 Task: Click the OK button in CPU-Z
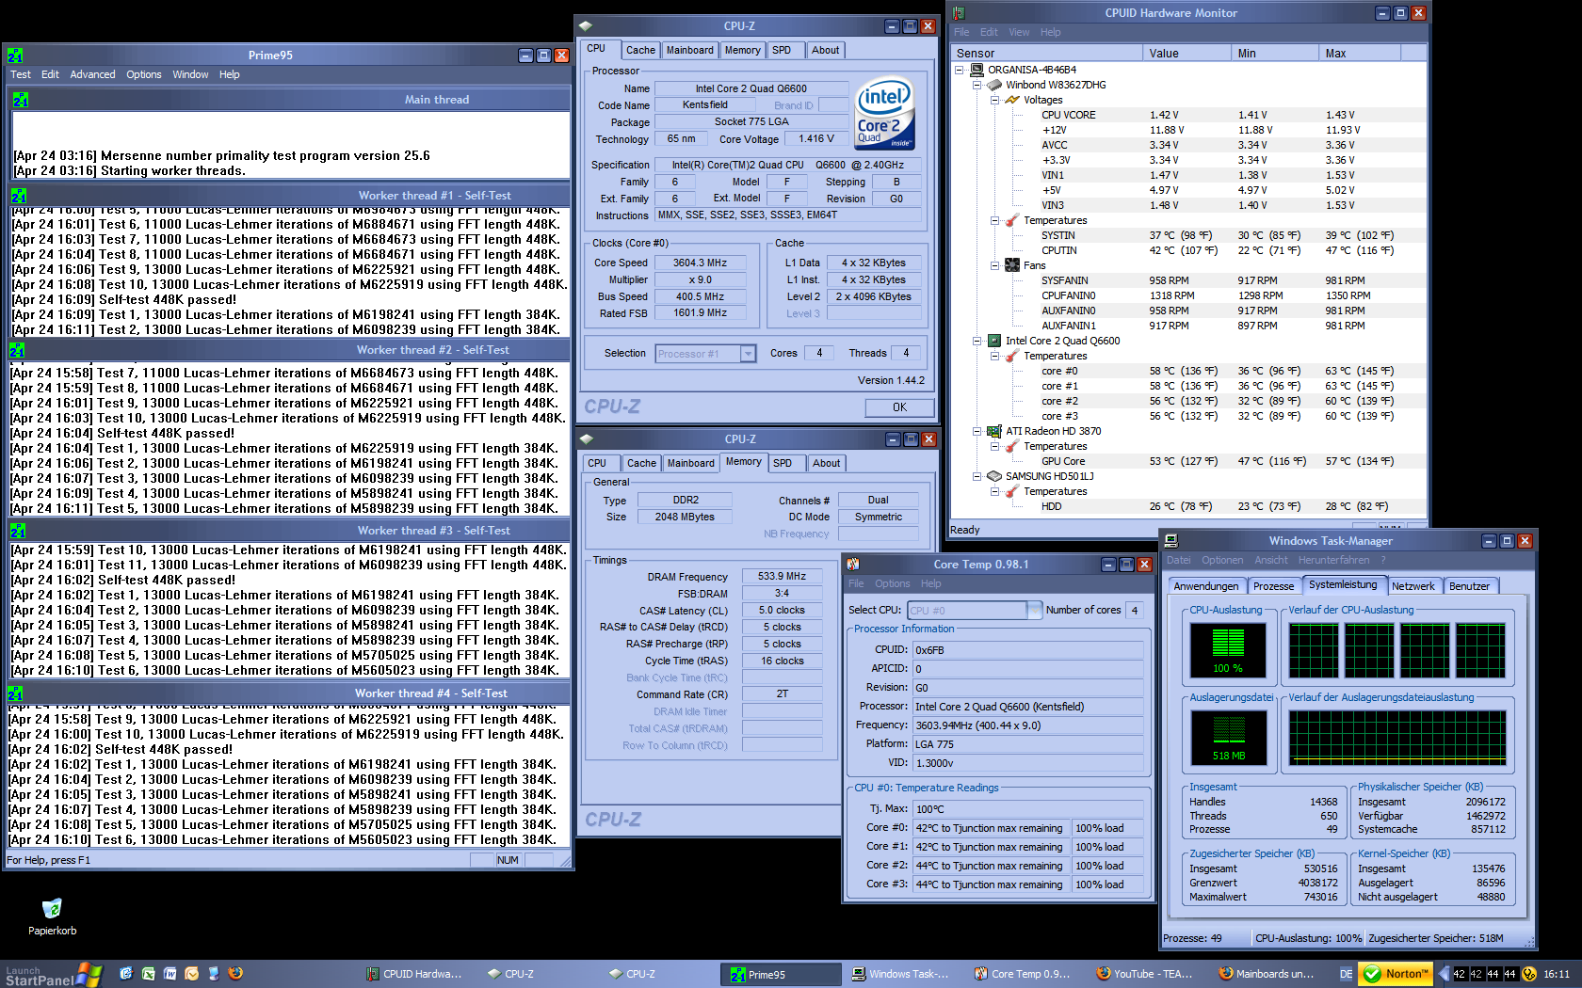click(900, 407)
